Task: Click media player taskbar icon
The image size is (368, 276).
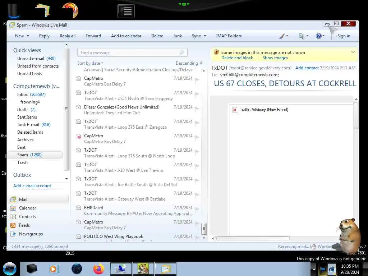Action: (53, 269)
